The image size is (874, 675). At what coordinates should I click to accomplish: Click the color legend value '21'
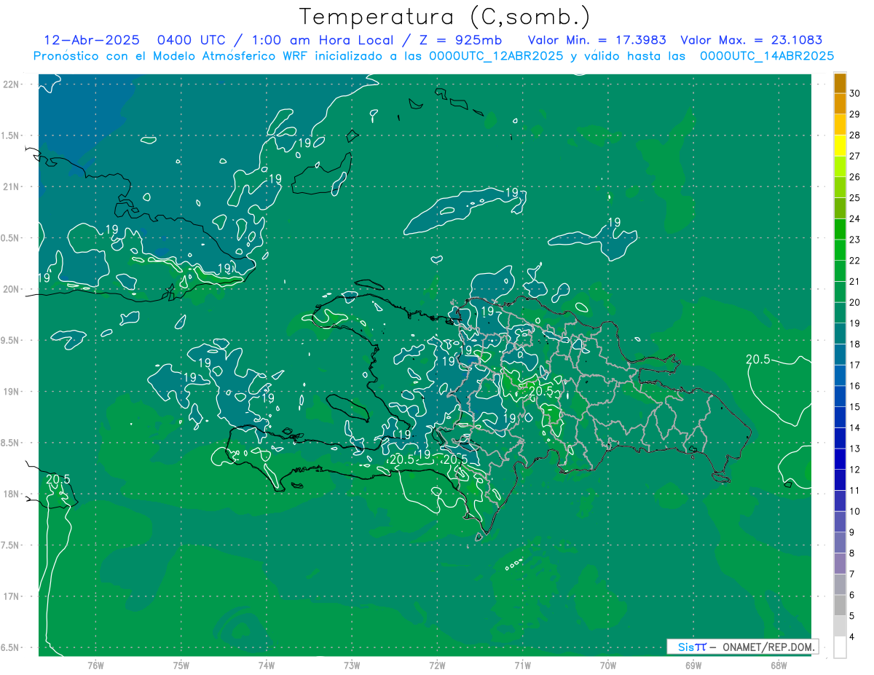click(x=855, y=282)
